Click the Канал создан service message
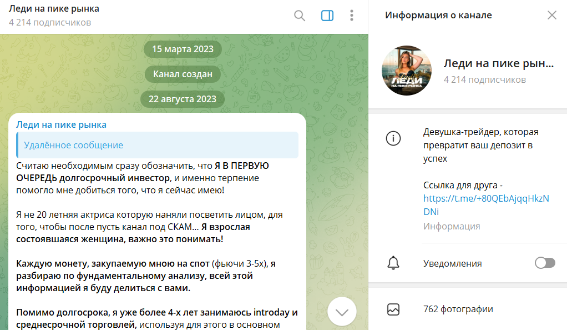Screen dimensions: 567x330 point(183,74)
